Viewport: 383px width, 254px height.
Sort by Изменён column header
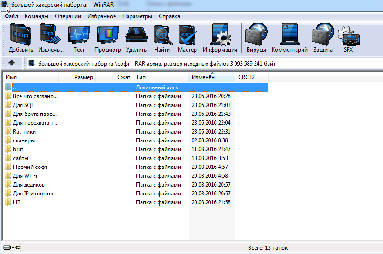coord(212,77)
